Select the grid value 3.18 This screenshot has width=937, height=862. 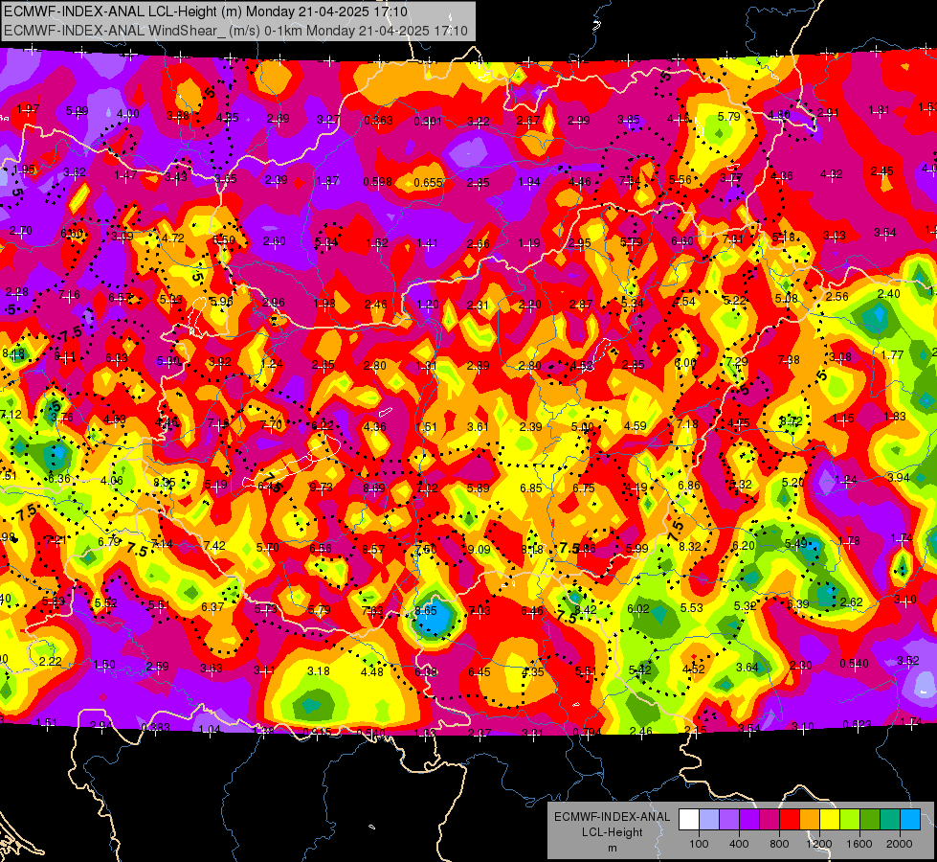319,671
